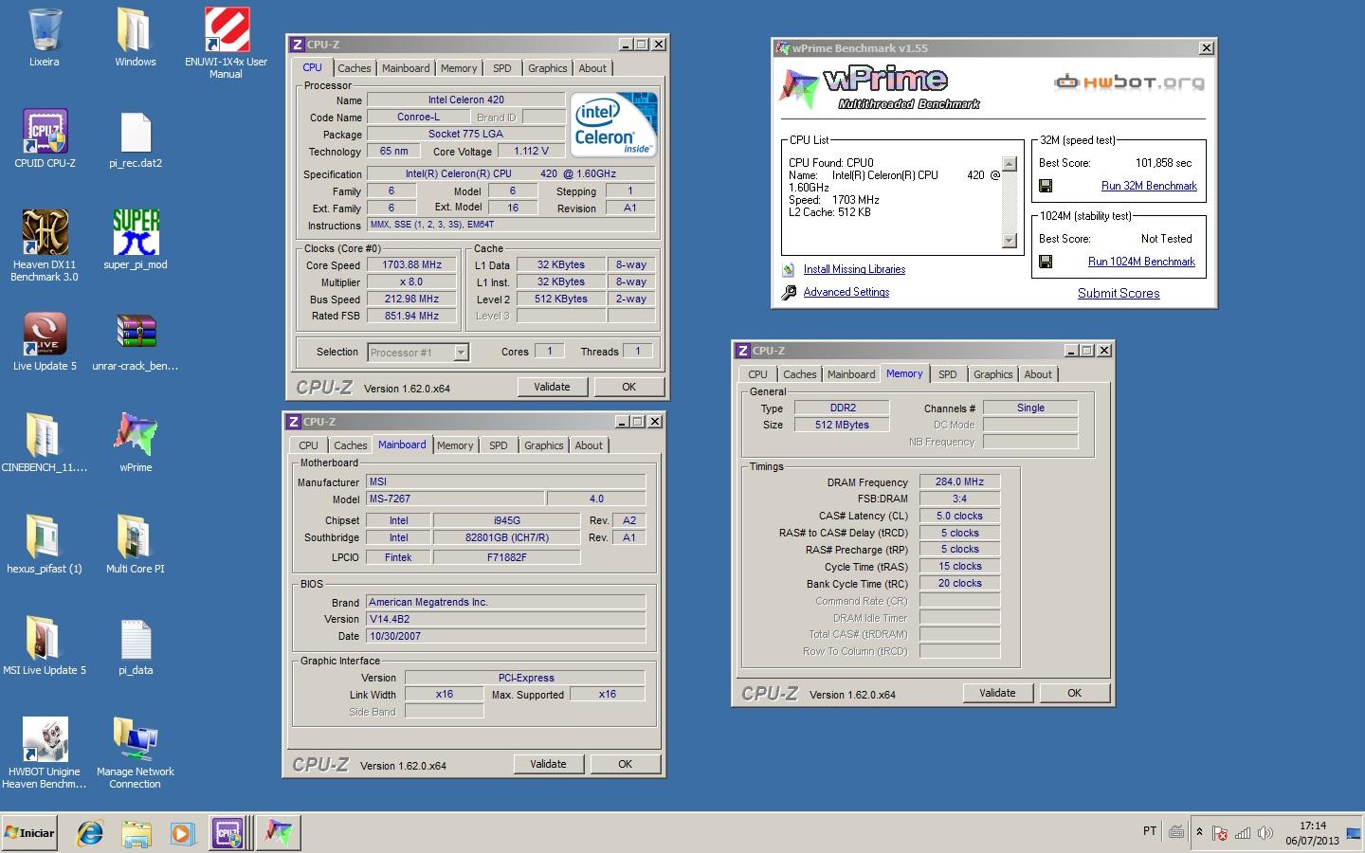Open the Iniciar start menu
Viewport: 1365px width, 853px height.
pyautogui.click(x=30, y=833)
